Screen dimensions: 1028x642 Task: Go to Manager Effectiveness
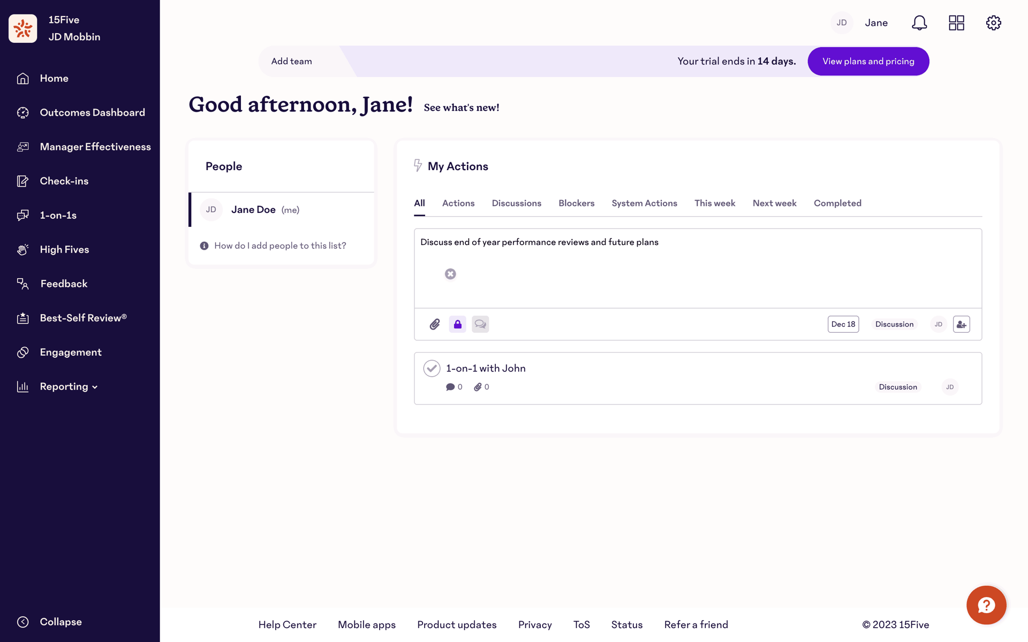pyautogui.click(x=83, y=147)
